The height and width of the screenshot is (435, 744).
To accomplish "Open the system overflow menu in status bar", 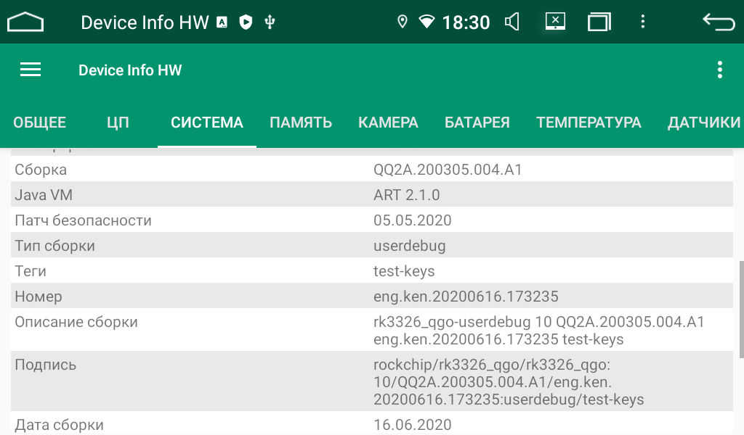I will (642, 22).
